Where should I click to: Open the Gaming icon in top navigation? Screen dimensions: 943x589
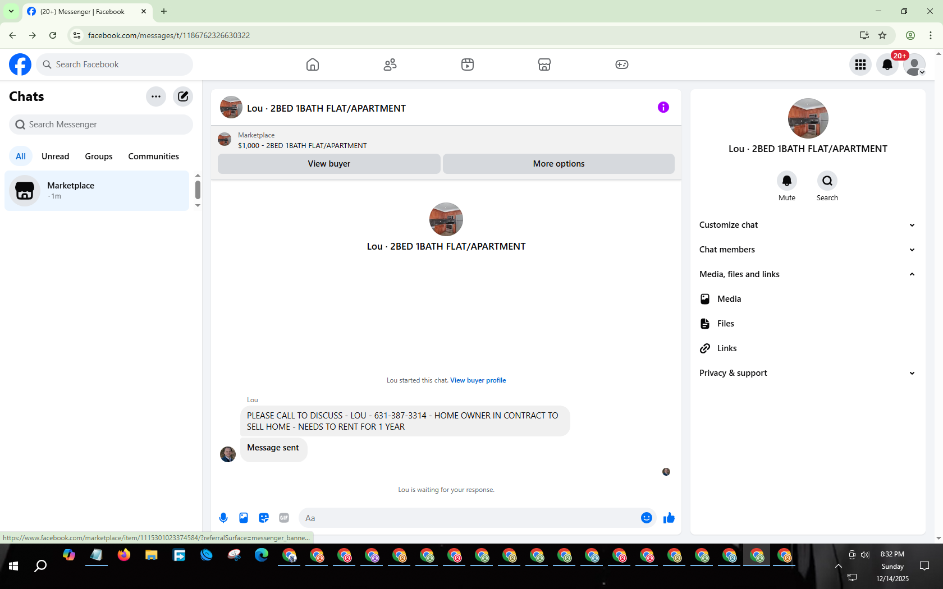pyautogui.click(x=622, y=65)
